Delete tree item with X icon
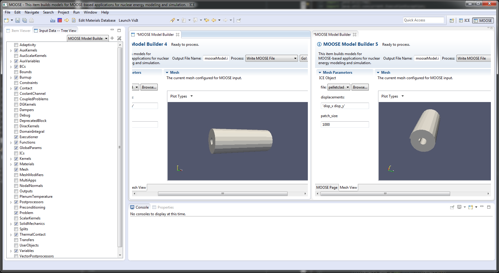Image resolution: width=499 pixels, height=273 pixels. pos(119,38)
